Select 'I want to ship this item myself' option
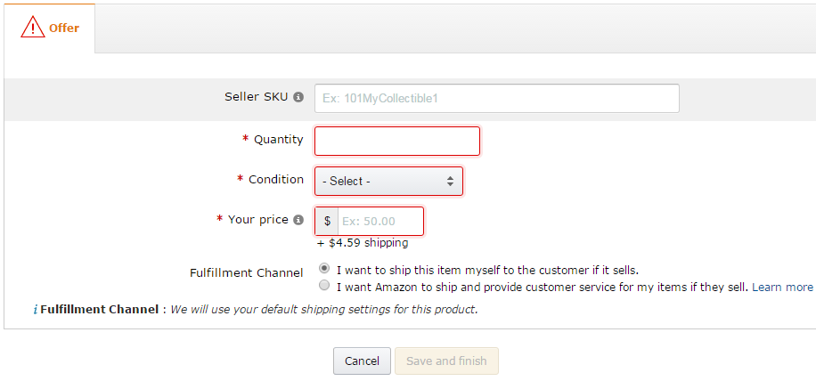816x381 pixels. click(325, 268)
